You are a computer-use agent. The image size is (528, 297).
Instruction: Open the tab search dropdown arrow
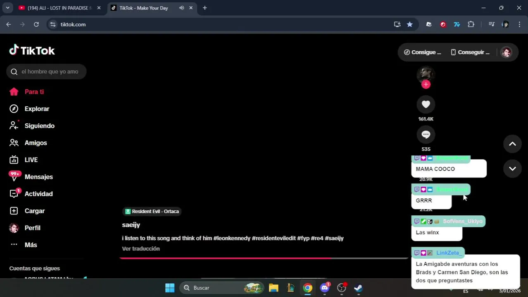[7, 8]
